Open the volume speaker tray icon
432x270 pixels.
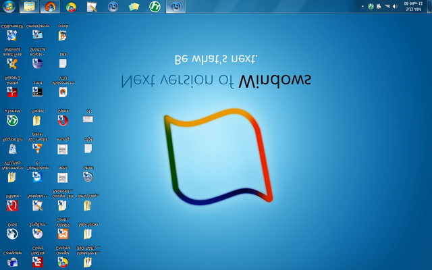click(395, 6)
